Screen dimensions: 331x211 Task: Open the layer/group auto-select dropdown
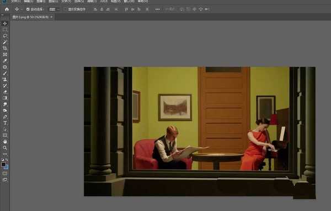54,9
